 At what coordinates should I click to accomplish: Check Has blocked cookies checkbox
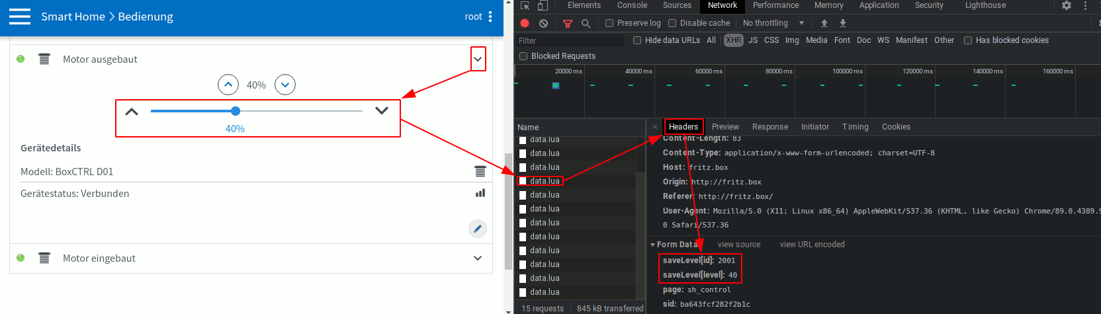968,40
